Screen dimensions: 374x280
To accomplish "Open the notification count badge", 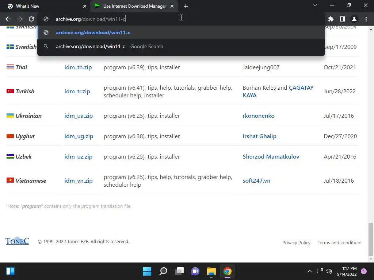I will (x=364, y=271).
